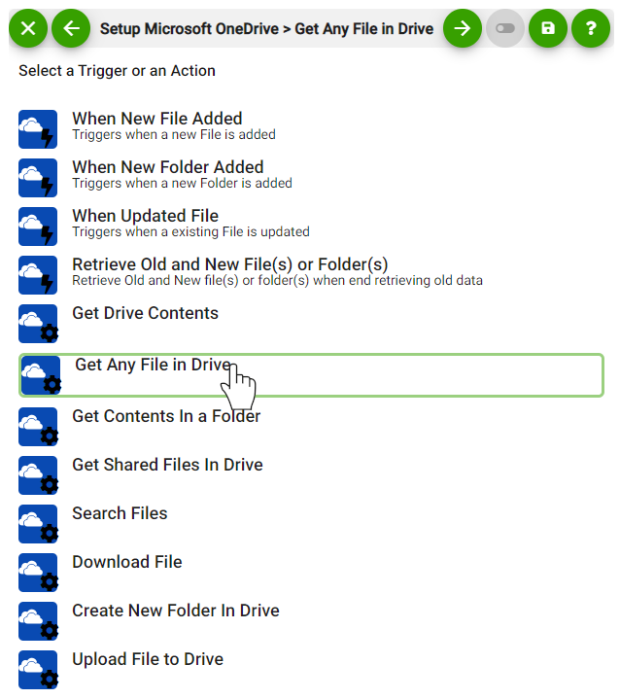Click the Get Any File in Drive icon

click(x=41, y=375)
